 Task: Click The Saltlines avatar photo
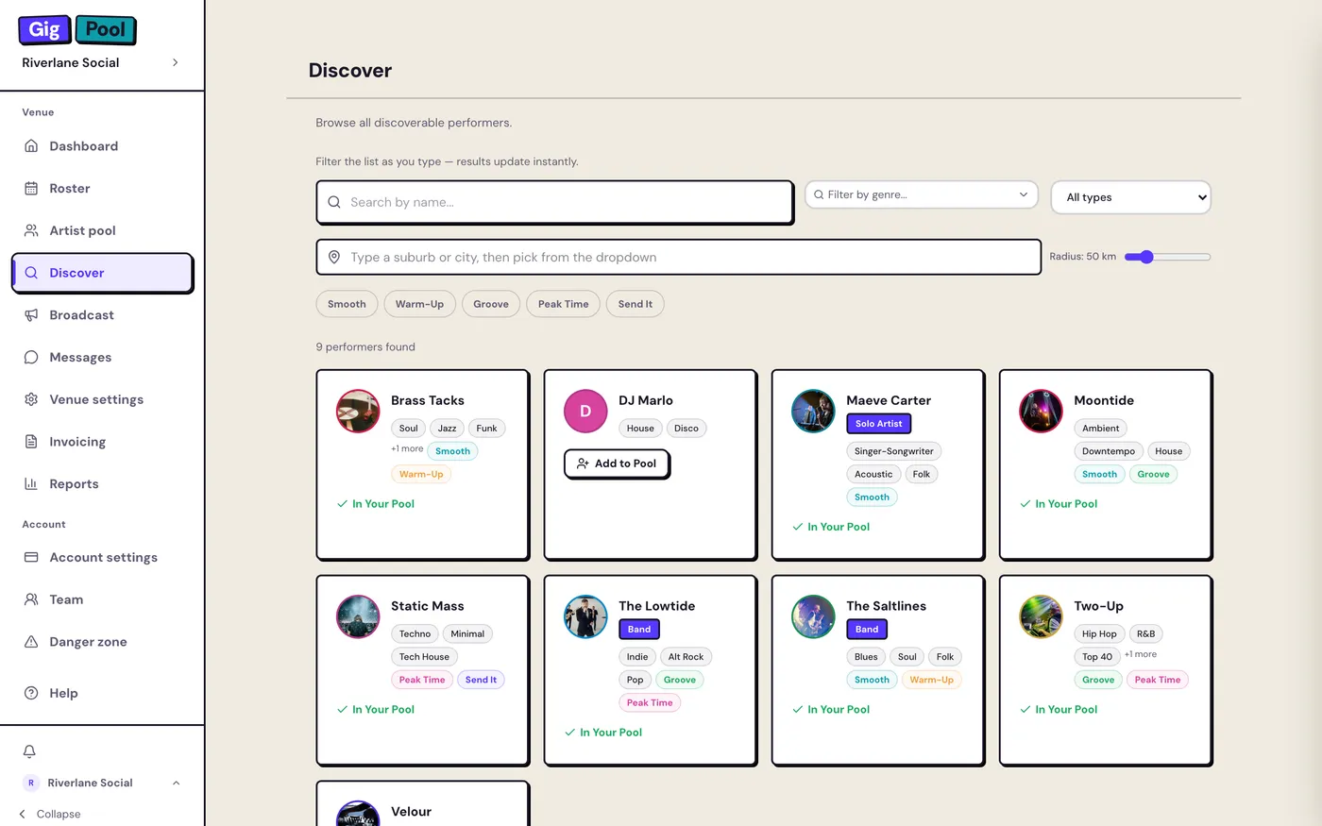[x=813, y=617]
